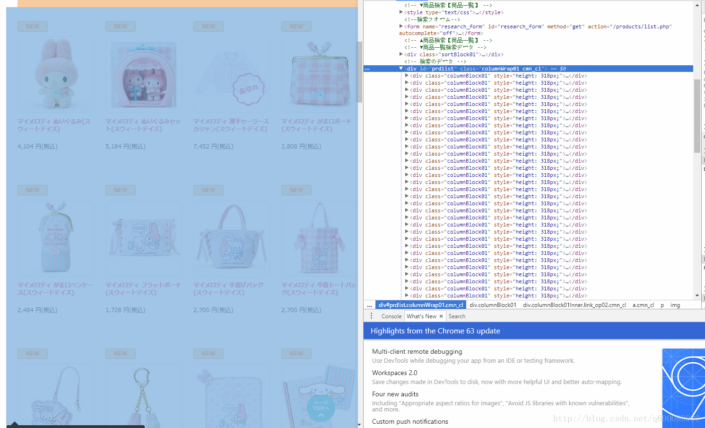Click the webpage scrollbar down arrow
Image resolution: width=705 pixels, height=428 pixels.
coord(359,425)
